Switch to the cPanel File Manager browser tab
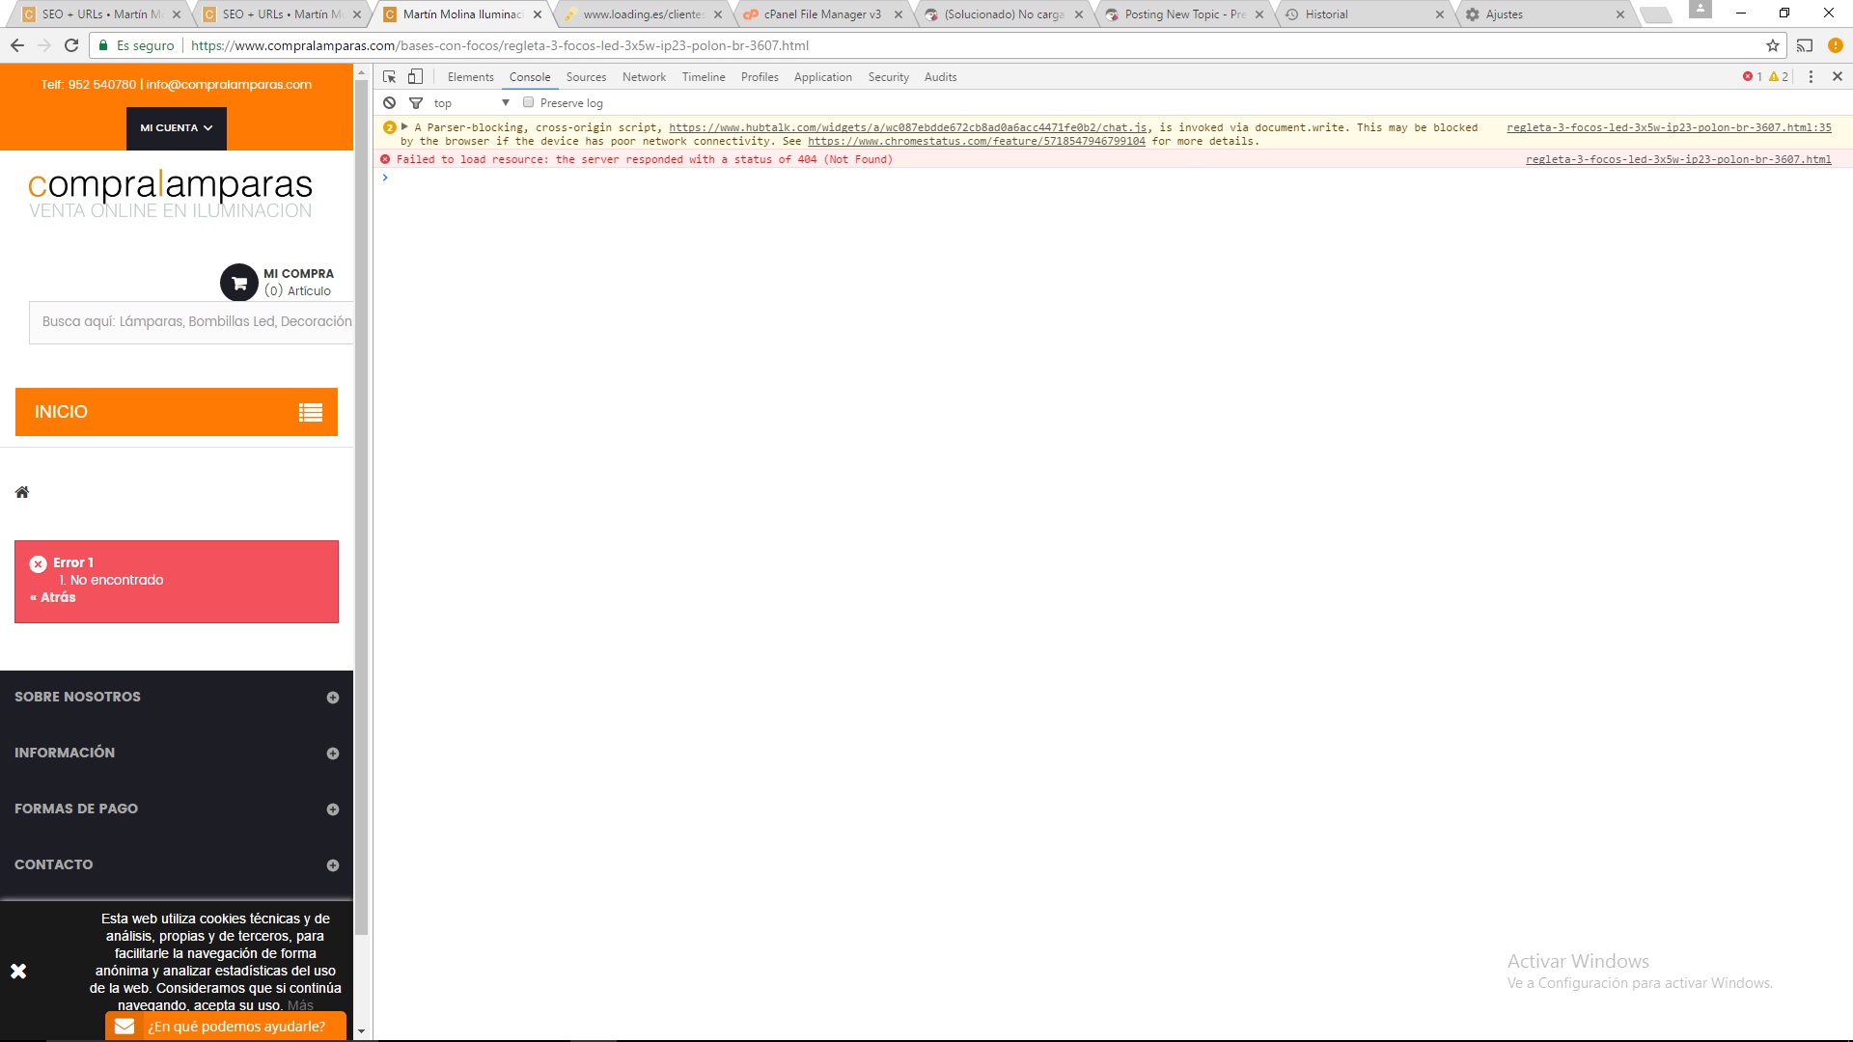The image size is (1853, 1042). [x=821, y=14]
